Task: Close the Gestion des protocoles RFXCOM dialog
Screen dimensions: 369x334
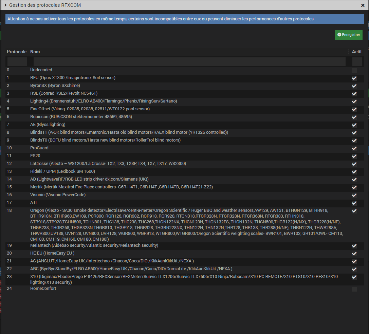Action: tap(363, 5)
